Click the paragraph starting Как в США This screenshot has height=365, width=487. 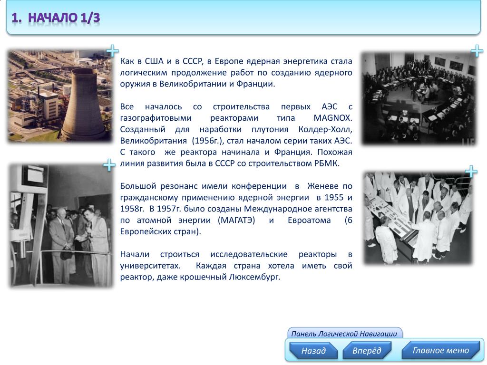236,72
